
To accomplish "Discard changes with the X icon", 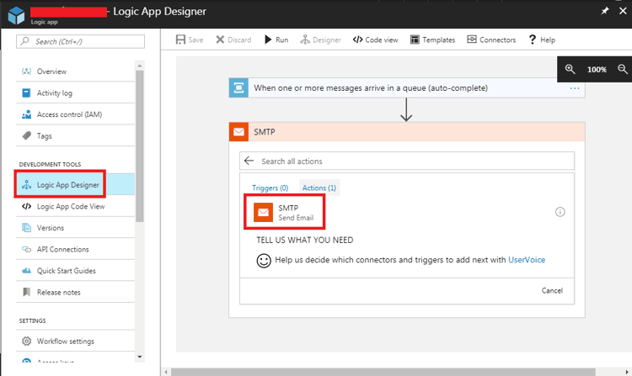I will tap(220, 40).
